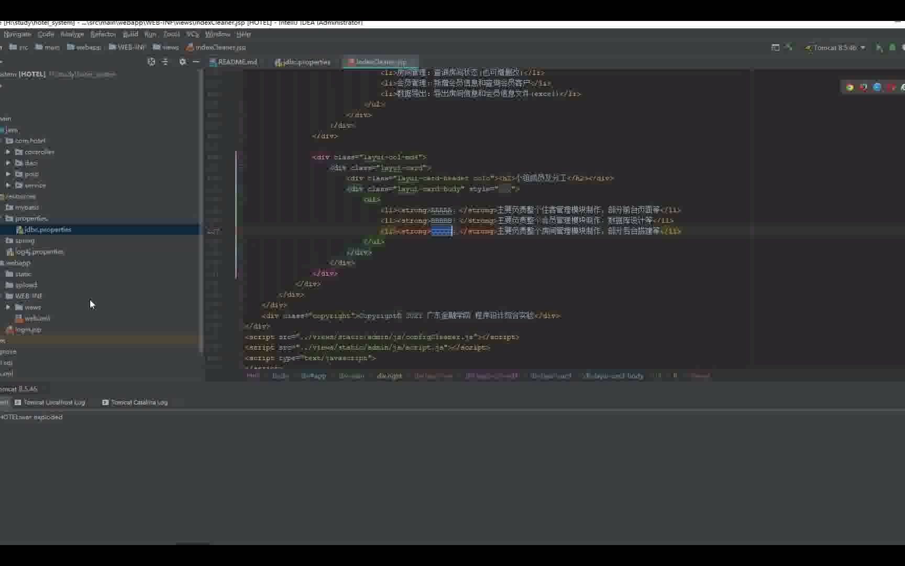Screen dimensions: 905x566
Task: Click webapp in navigation breadcrumb
Action: coord(84,47)
